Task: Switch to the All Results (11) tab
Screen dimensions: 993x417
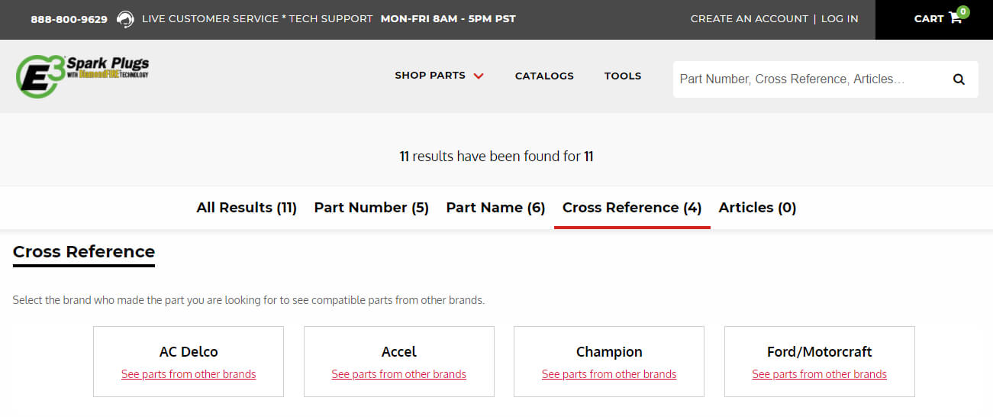Action: pos(247,208)
